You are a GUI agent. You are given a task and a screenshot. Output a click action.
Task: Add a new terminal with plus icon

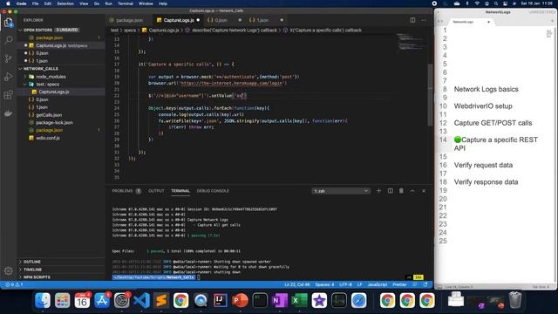coord(378,191)
